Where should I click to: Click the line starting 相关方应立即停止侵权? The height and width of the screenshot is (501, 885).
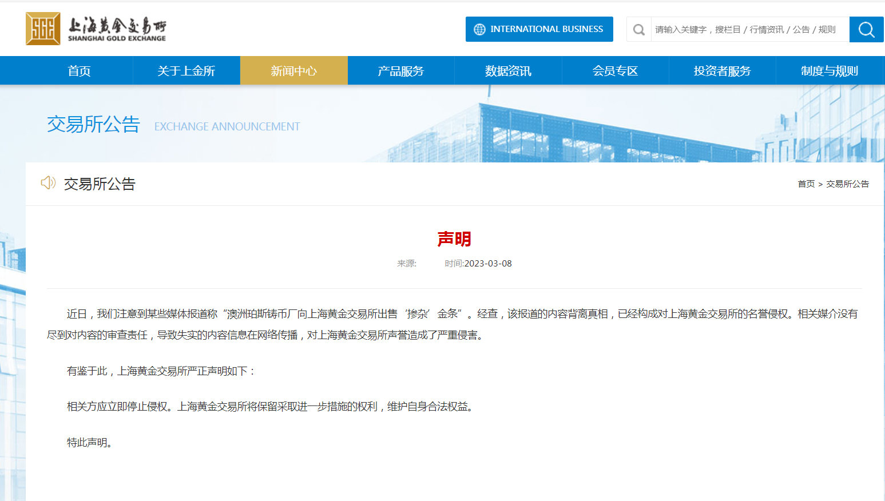pos(271,407)
